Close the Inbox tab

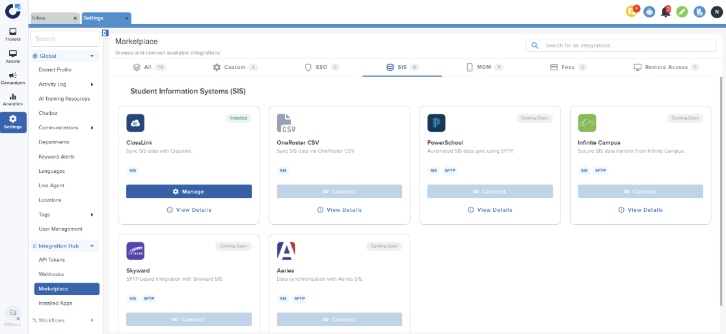(x=75, y=18)
